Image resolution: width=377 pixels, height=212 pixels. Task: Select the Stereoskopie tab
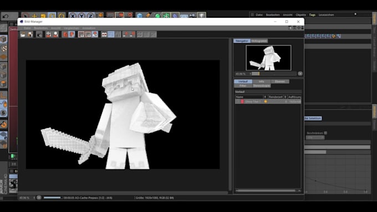click(261, 86)
